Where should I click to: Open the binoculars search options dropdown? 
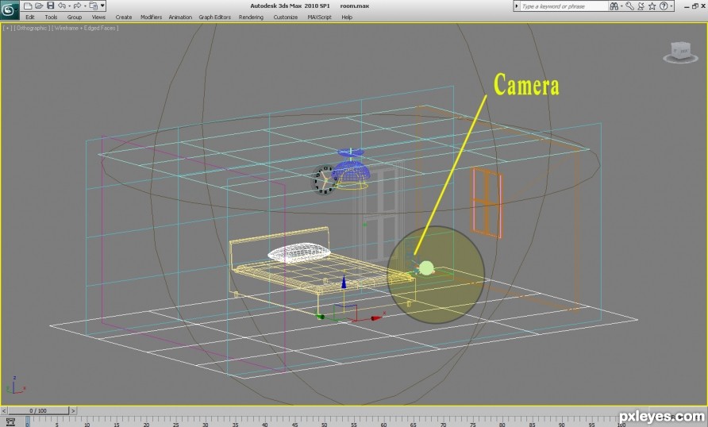pyautogui.click(x=621, y=6)
